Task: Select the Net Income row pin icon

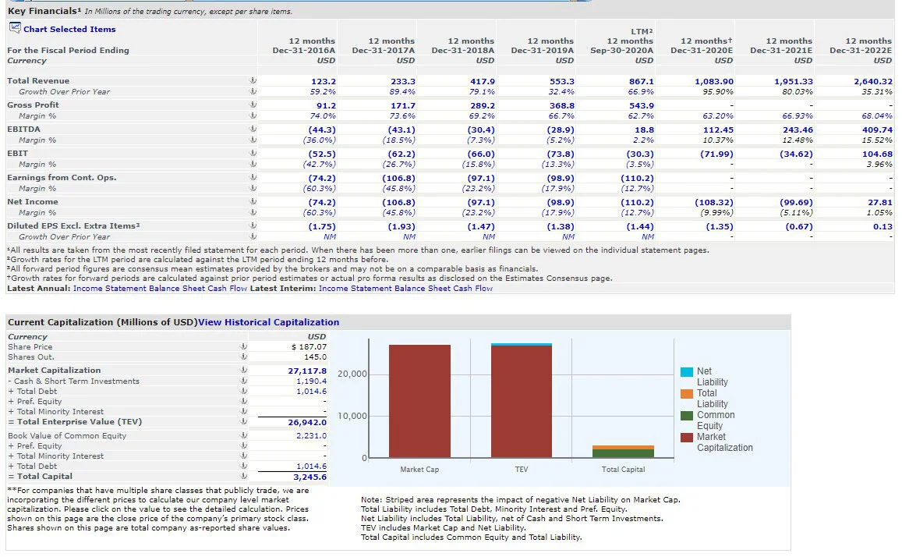Action: pos(253,201)
